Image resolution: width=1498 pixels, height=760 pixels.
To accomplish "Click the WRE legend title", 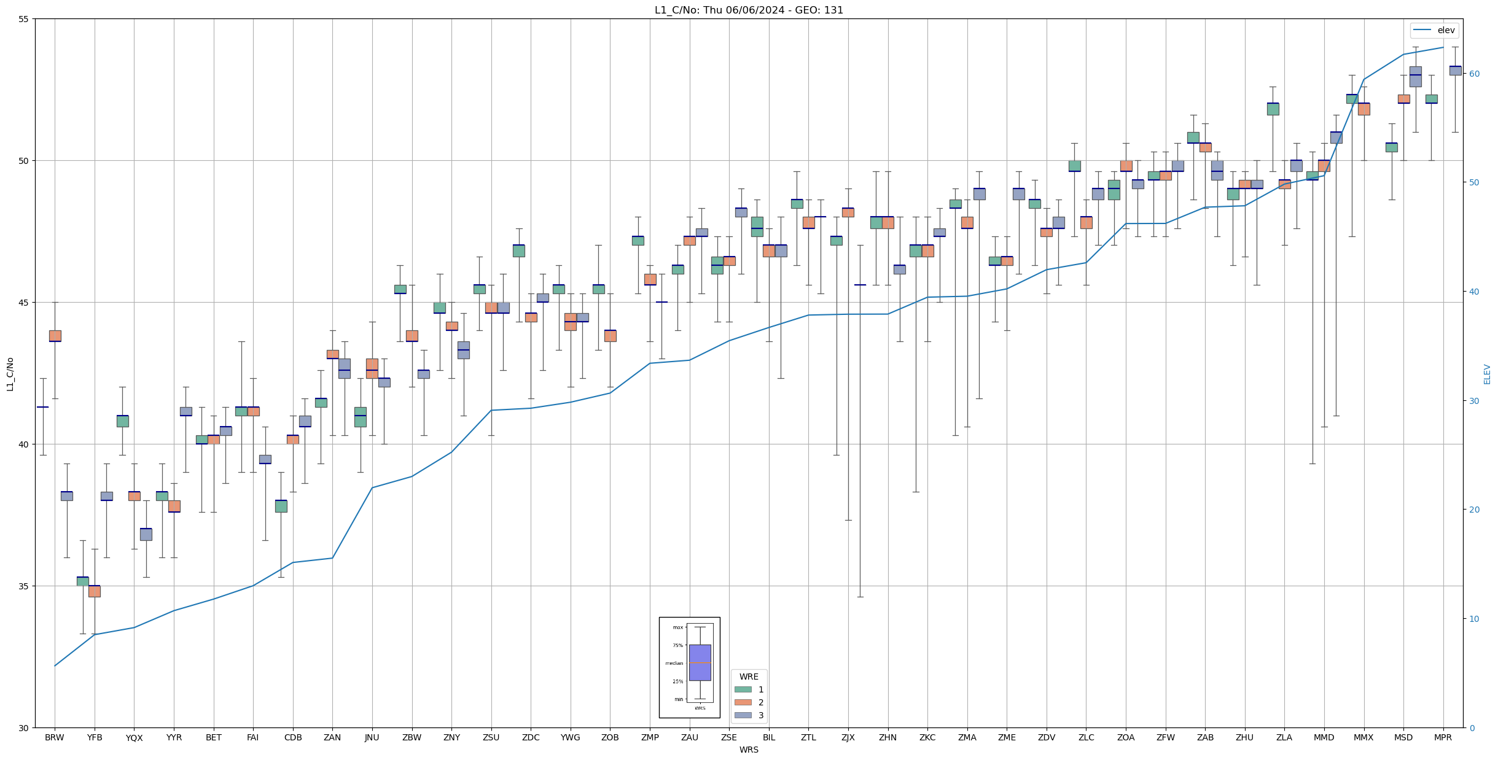I will click(749, 677).
